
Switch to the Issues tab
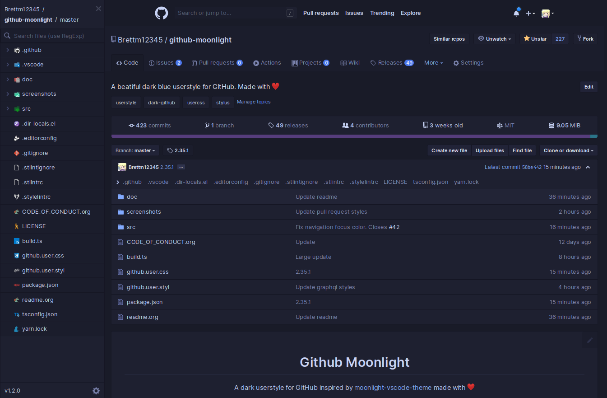pyautogui.click(x=165, y=63)
